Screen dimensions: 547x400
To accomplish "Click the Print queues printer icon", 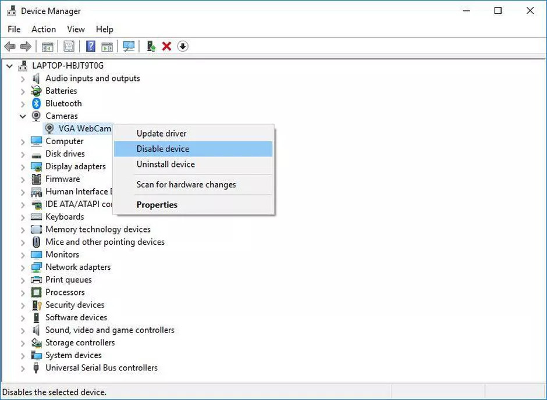I will tap(36, 280).
